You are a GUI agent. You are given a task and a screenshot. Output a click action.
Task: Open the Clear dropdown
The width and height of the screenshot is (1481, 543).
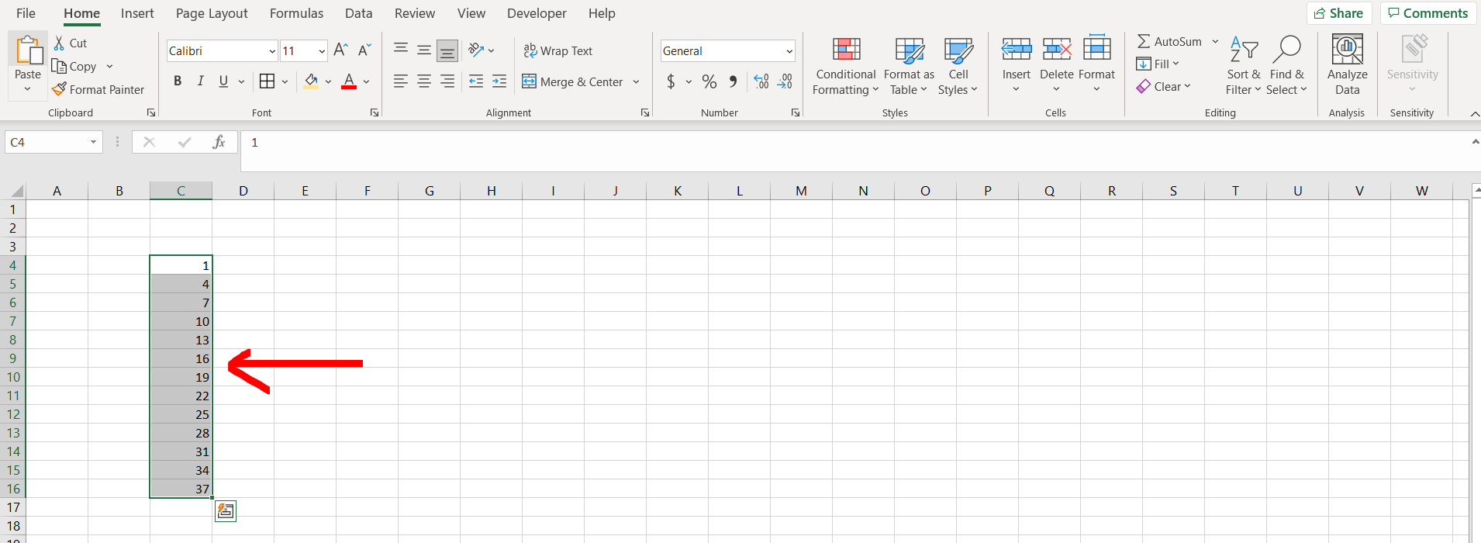click(1164, 86)
